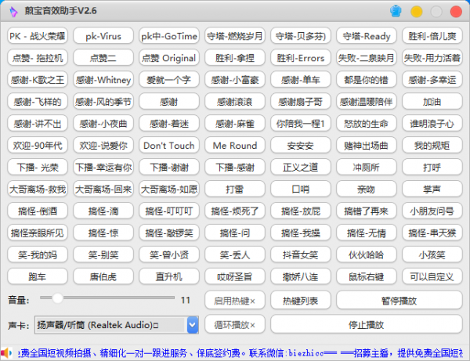Toggle the 启用热键 hotkey option

[x=235, y=301]
